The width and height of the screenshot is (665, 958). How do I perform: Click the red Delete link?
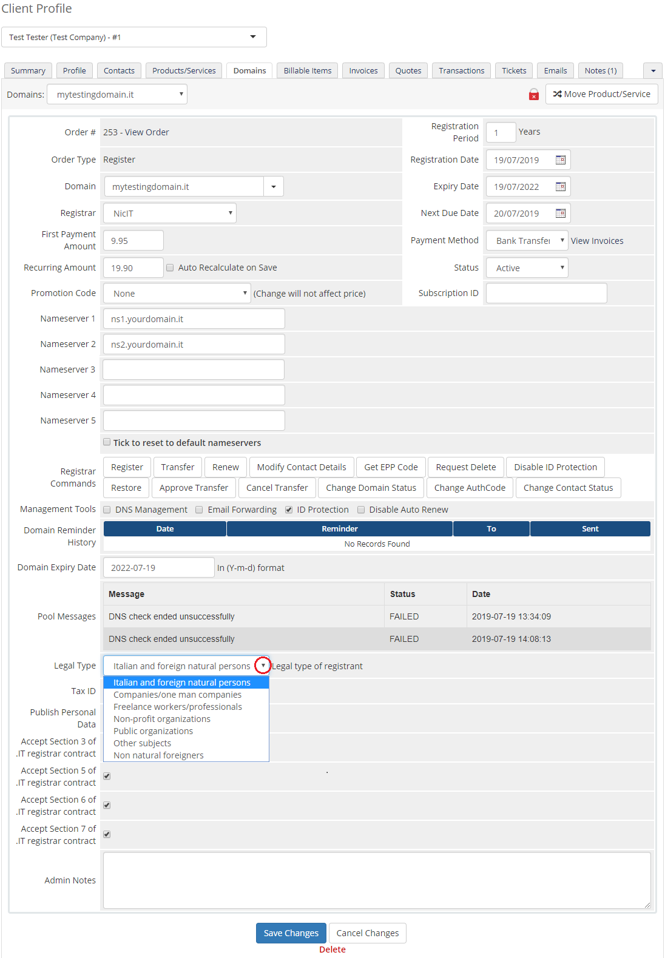tap(332, 950)
